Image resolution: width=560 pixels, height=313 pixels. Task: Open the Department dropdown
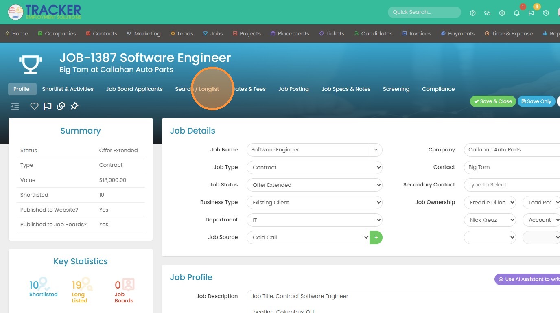[x=315, y=220]
